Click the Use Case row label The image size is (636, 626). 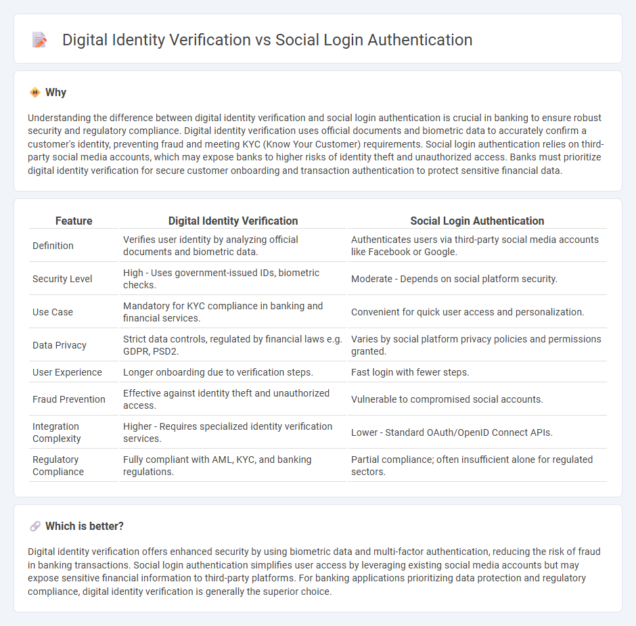pyautogui.click(x=53, y=312)
